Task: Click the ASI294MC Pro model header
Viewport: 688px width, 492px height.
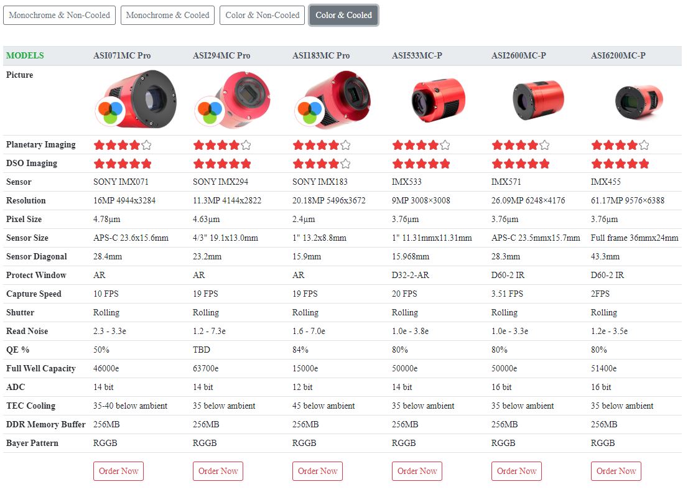Action: tap(221, 56)
